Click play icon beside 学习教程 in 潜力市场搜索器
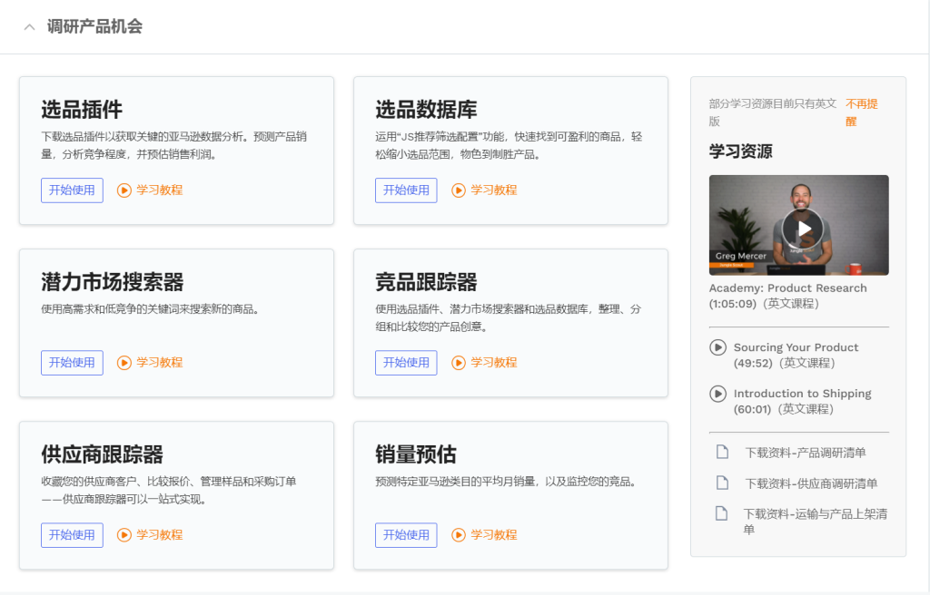Viewport: 930px width, 595px height. point(124,363)
